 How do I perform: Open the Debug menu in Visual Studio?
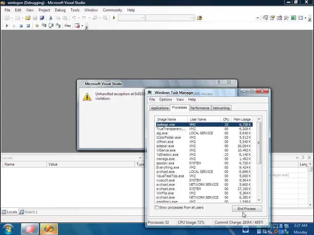click(60, 10)
